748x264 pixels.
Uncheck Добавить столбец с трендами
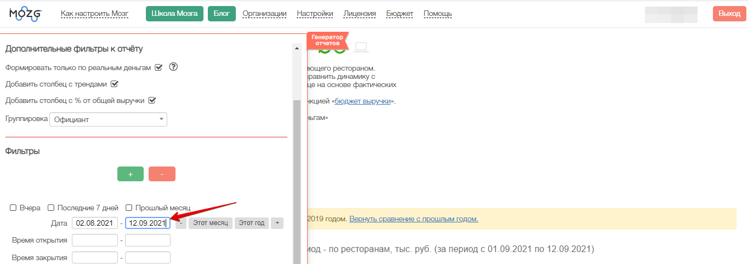[115, 84]
